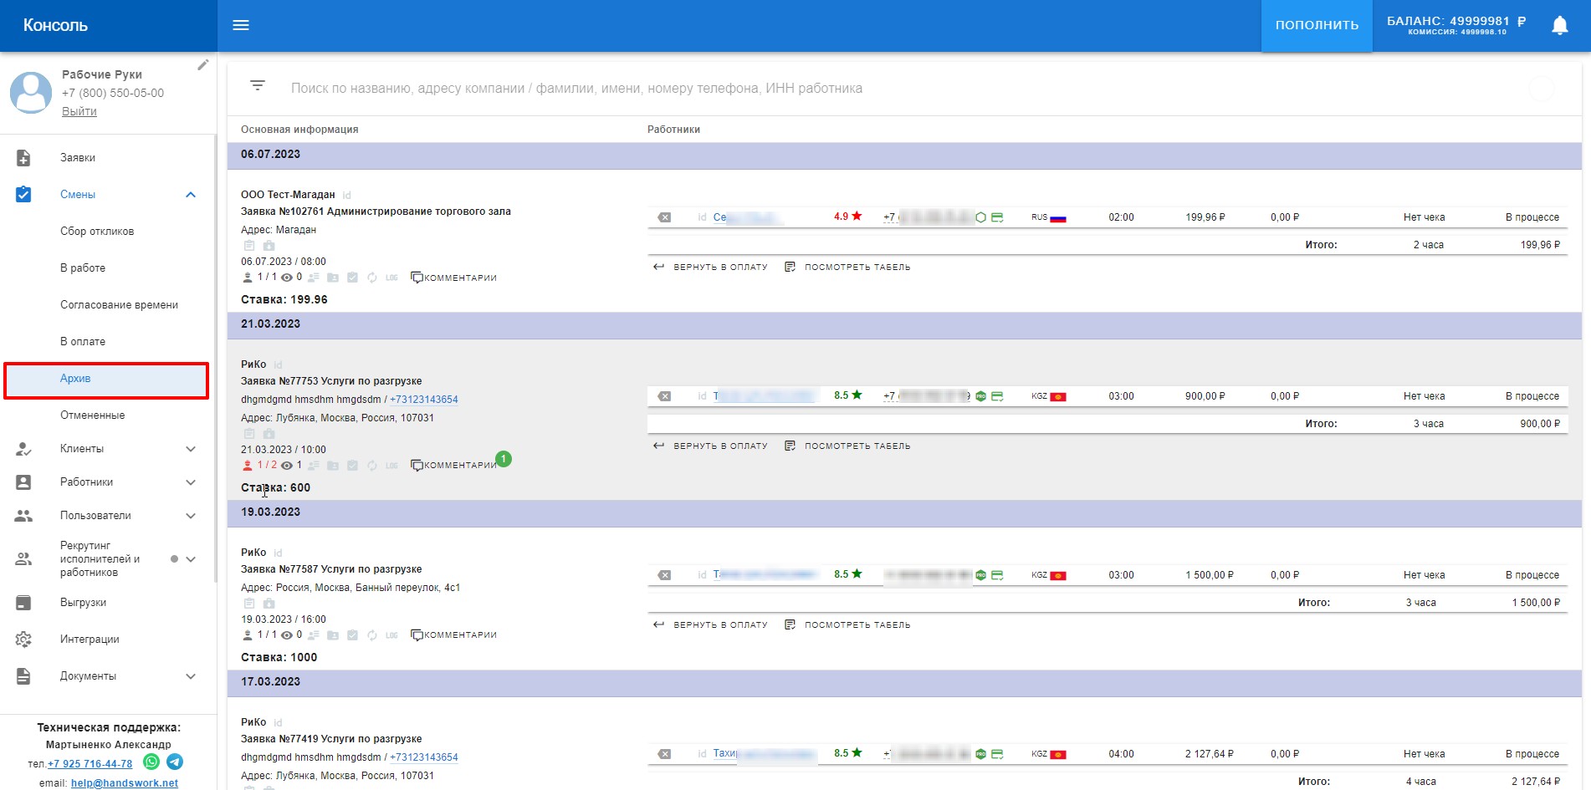
Task: Click the Баланс amount display
Action: pos(1456,25)
